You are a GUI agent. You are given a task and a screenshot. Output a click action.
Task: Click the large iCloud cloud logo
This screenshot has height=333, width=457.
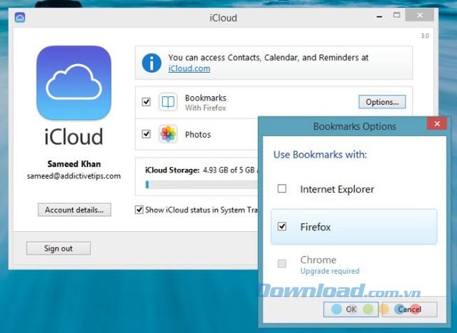74,83
